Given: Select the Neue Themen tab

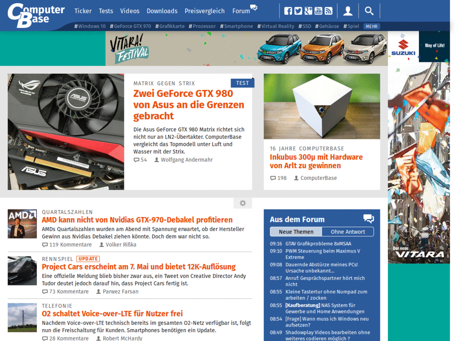Looking at the screenshot, I should coord(296,232).
